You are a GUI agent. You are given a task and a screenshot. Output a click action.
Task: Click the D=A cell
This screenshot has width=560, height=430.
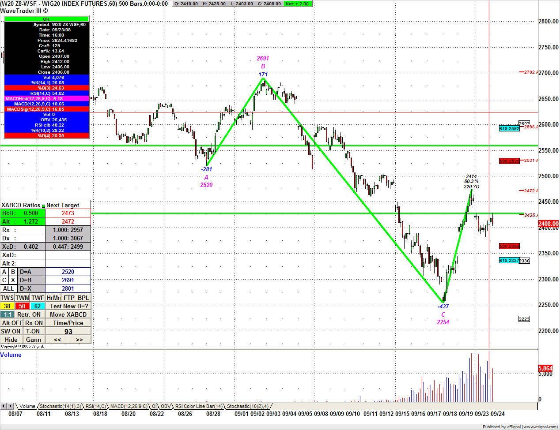point(31,272)
